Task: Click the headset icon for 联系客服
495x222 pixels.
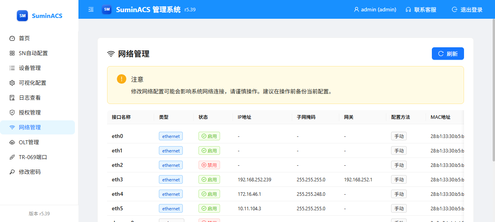Action: pos(408,9)
